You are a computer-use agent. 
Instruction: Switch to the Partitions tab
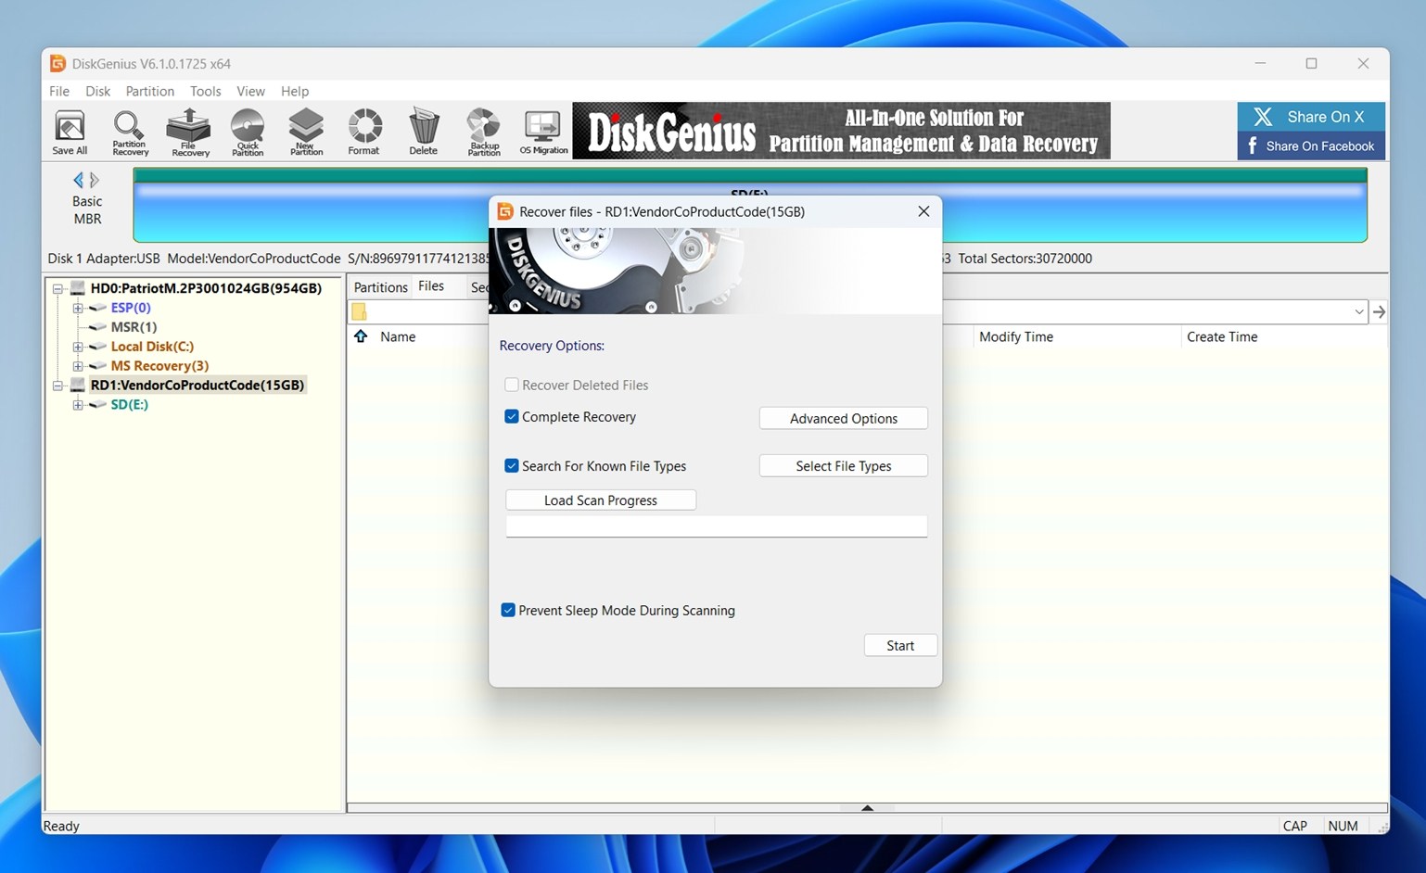click(x=380, y=286)
